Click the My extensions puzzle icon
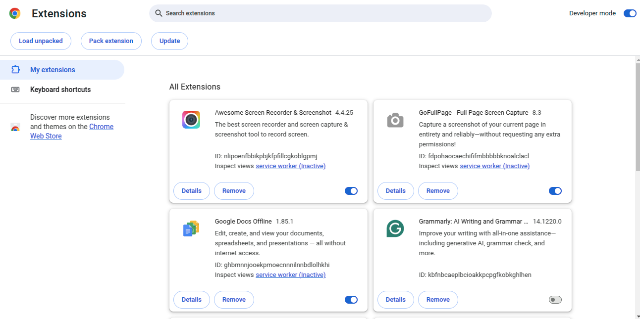The image size is (640, 319). (x=15, y=70)
